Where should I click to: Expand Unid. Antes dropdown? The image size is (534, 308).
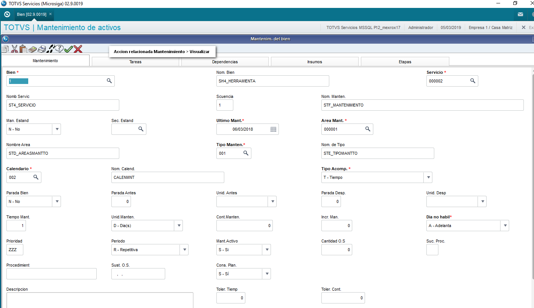[272, 201]
